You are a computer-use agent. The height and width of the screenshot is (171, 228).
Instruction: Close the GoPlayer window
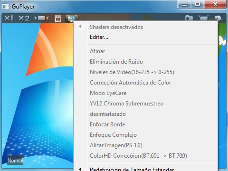pos(215,5)
